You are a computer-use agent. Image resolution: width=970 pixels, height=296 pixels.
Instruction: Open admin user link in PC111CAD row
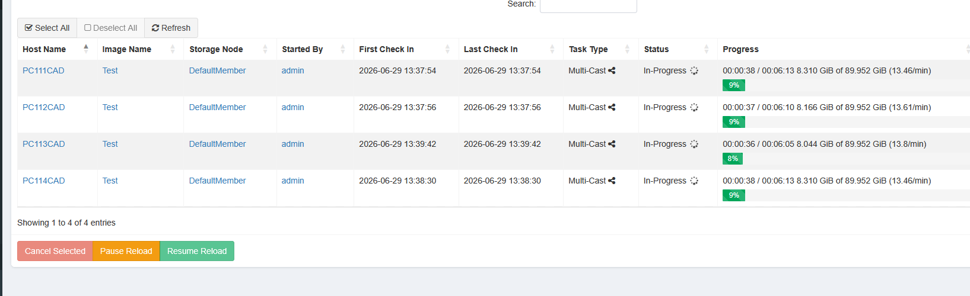click(x=292, y=70)
